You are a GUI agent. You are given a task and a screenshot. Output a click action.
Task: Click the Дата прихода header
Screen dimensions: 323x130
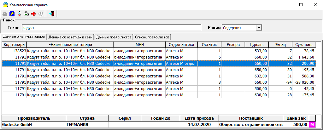[x=199, y=118]
